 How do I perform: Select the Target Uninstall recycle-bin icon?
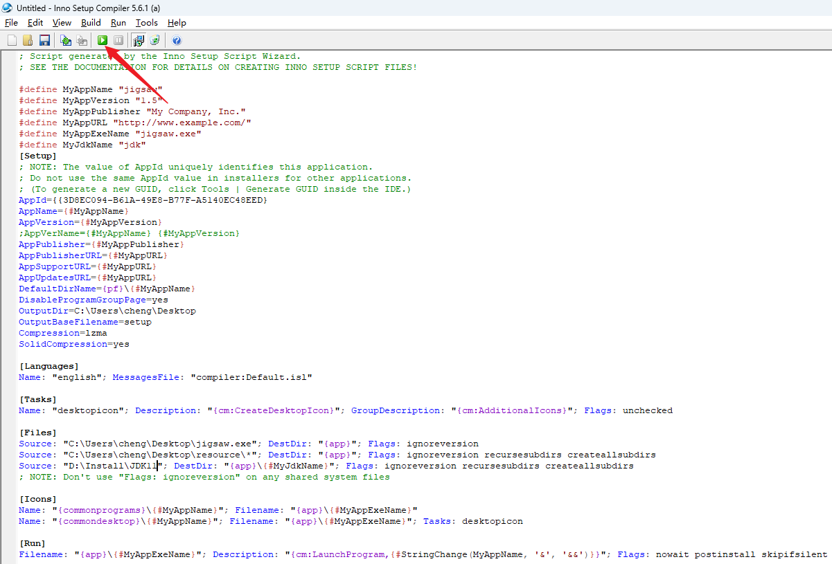pos(155,40)
